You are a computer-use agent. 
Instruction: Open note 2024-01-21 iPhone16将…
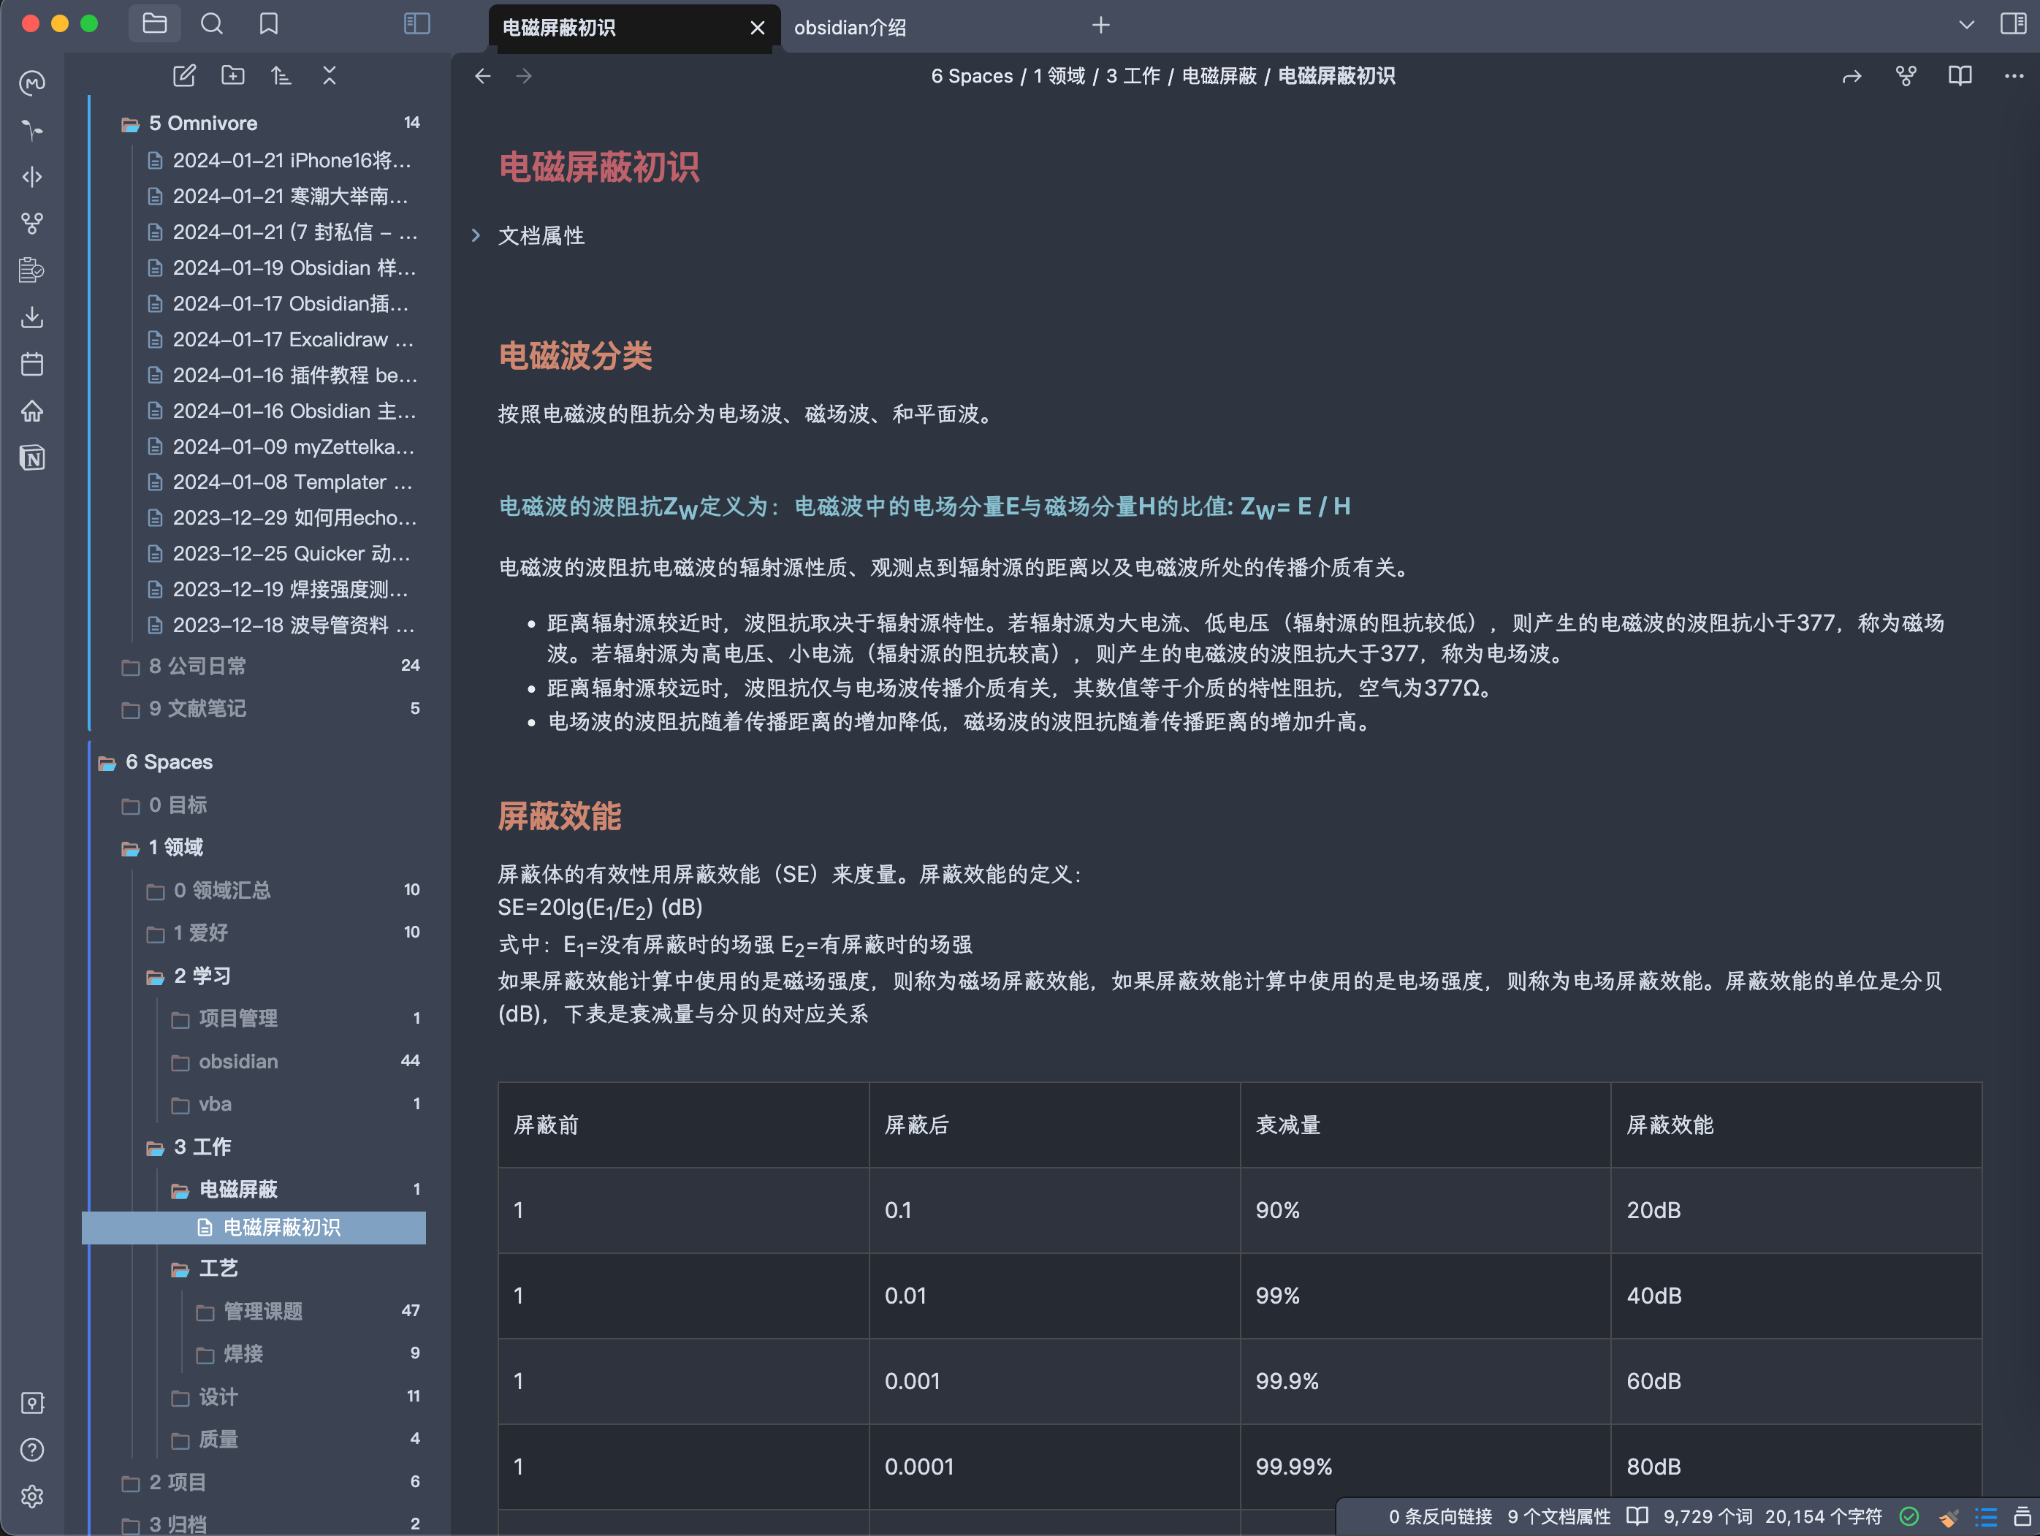(x=283, y=161)
